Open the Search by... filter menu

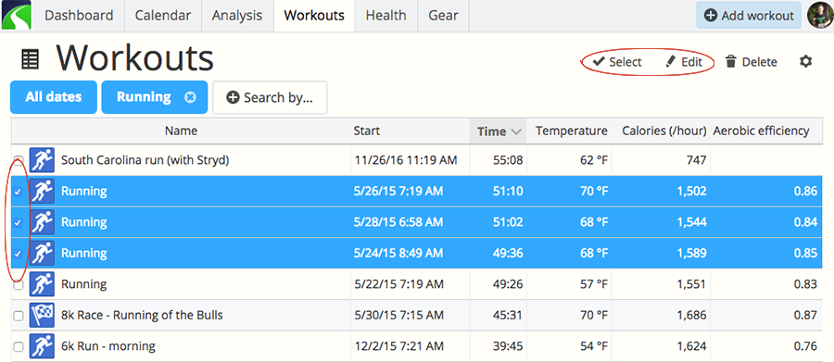pyautogui.click(x=270, y=97)
